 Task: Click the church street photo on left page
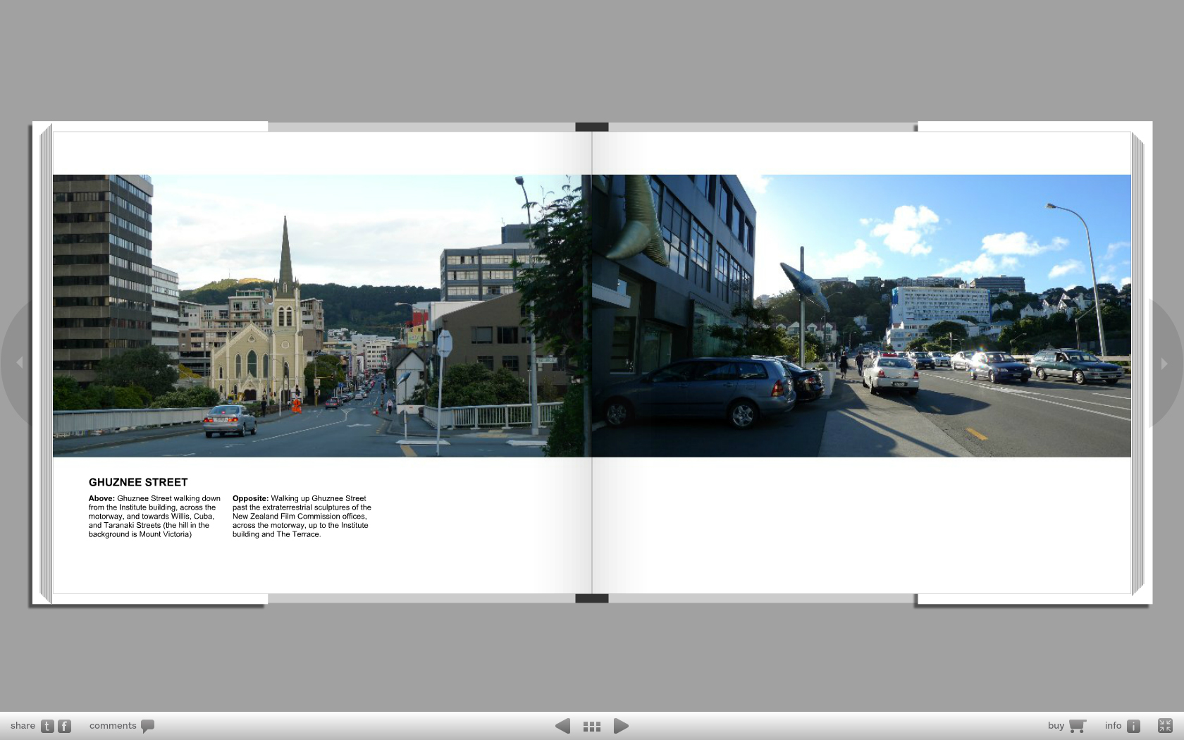(317, 316)
